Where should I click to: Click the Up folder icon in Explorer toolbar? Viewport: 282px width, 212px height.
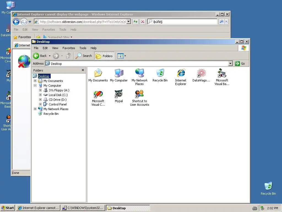(69, 56)
